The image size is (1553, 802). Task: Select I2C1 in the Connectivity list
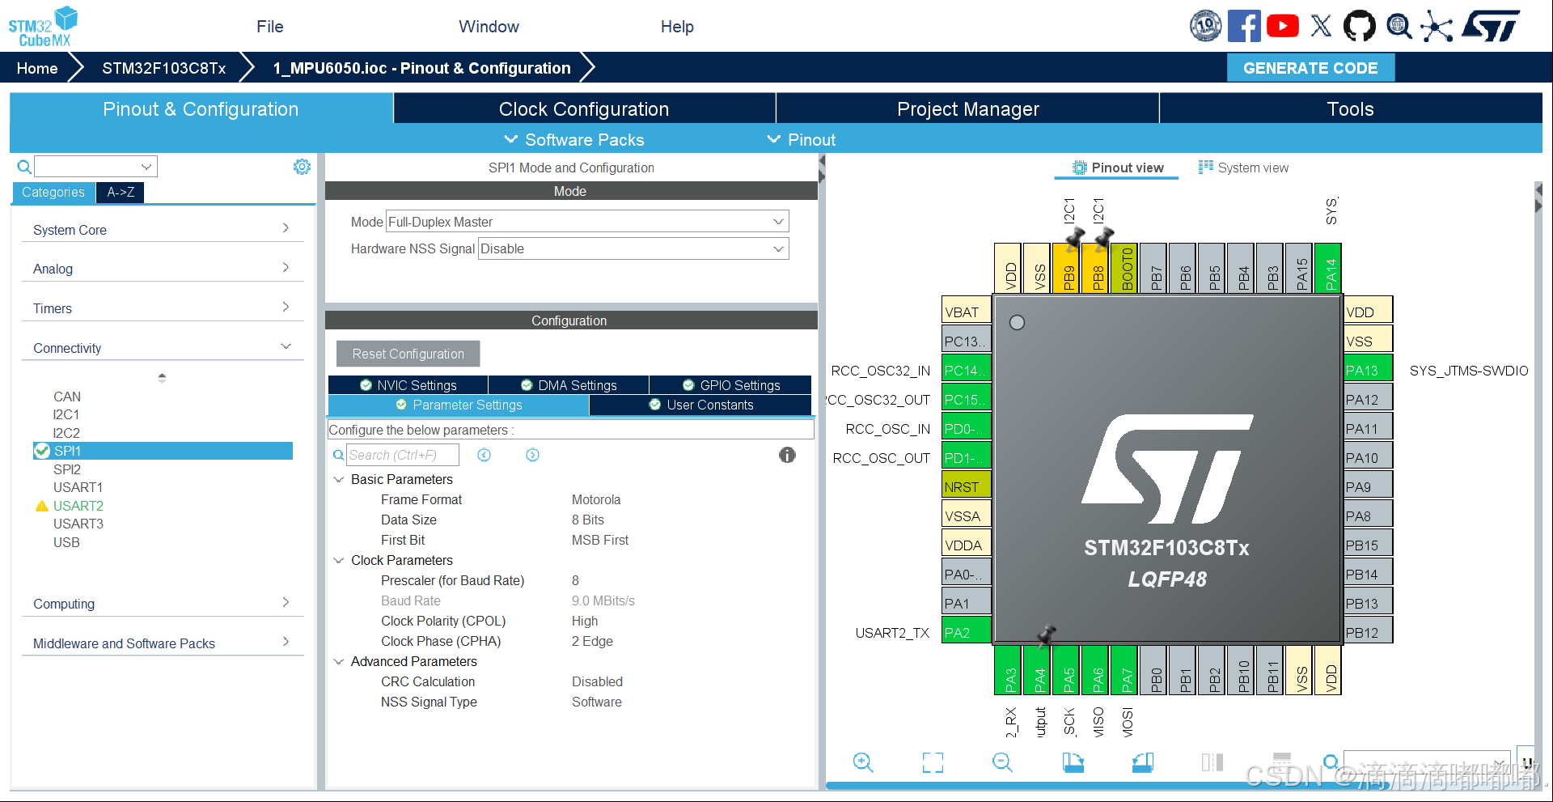[x=66, y=414]
